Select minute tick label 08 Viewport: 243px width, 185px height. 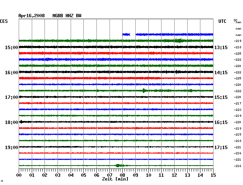(x=122, y=175)
